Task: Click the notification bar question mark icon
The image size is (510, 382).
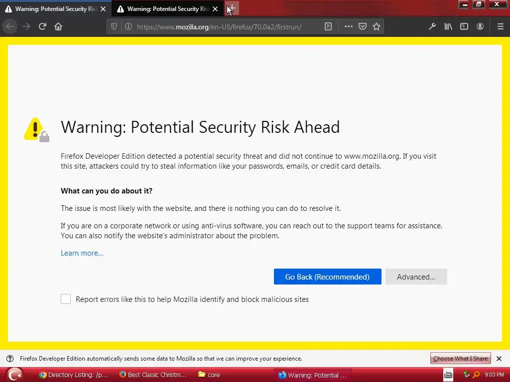Action: (x=10, y=358)
